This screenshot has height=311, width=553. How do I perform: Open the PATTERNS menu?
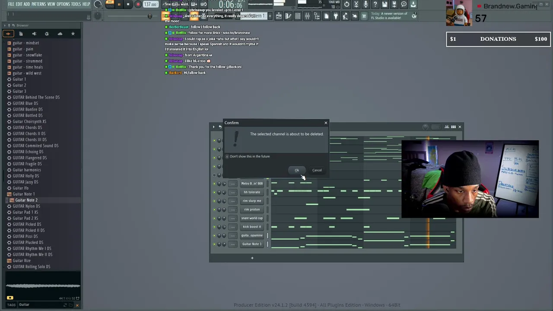point(38,4)
